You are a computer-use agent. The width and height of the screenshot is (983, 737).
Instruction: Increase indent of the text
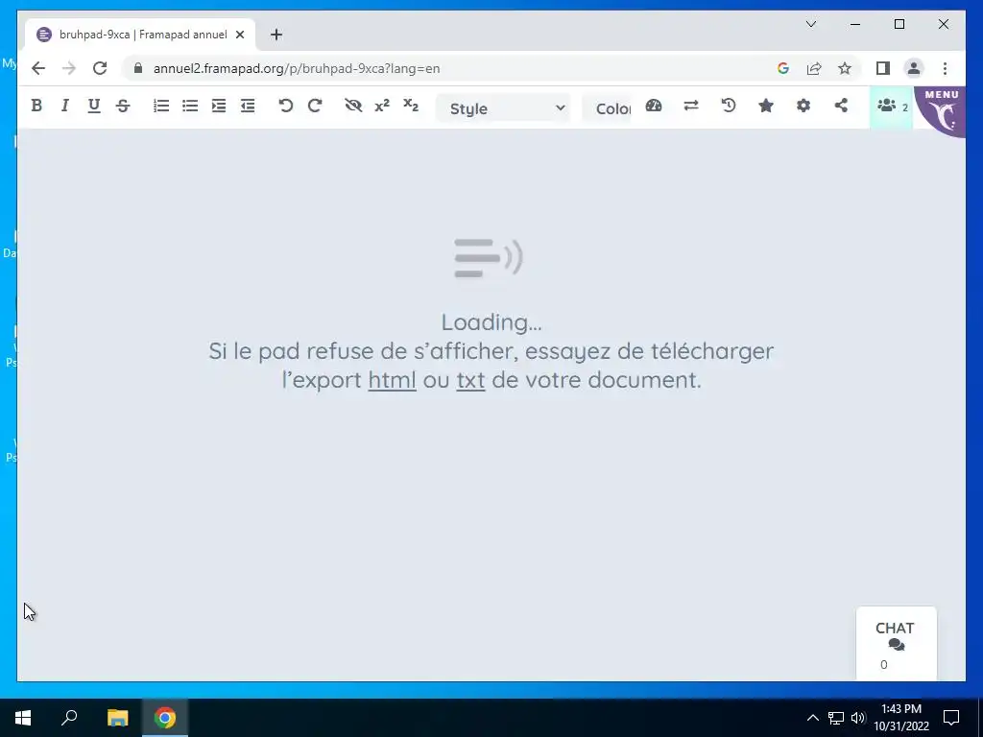[x=219, y=106]
